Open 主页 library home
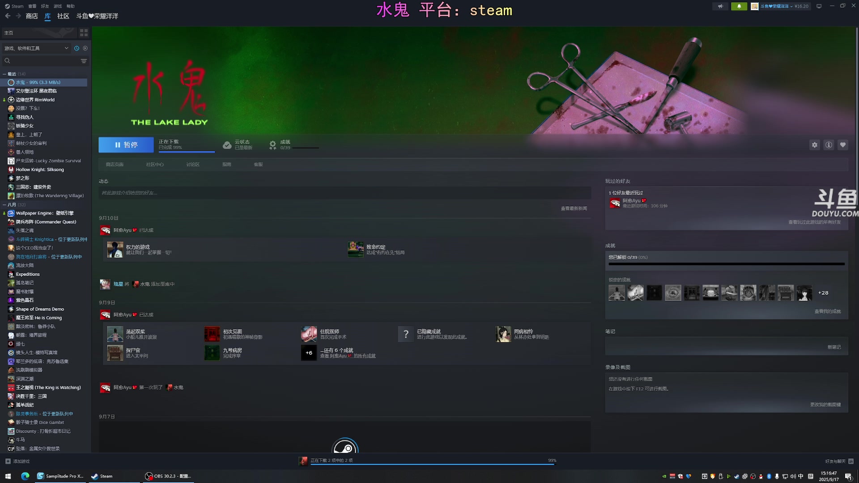 pyautogui.click(x=39, y=33)
